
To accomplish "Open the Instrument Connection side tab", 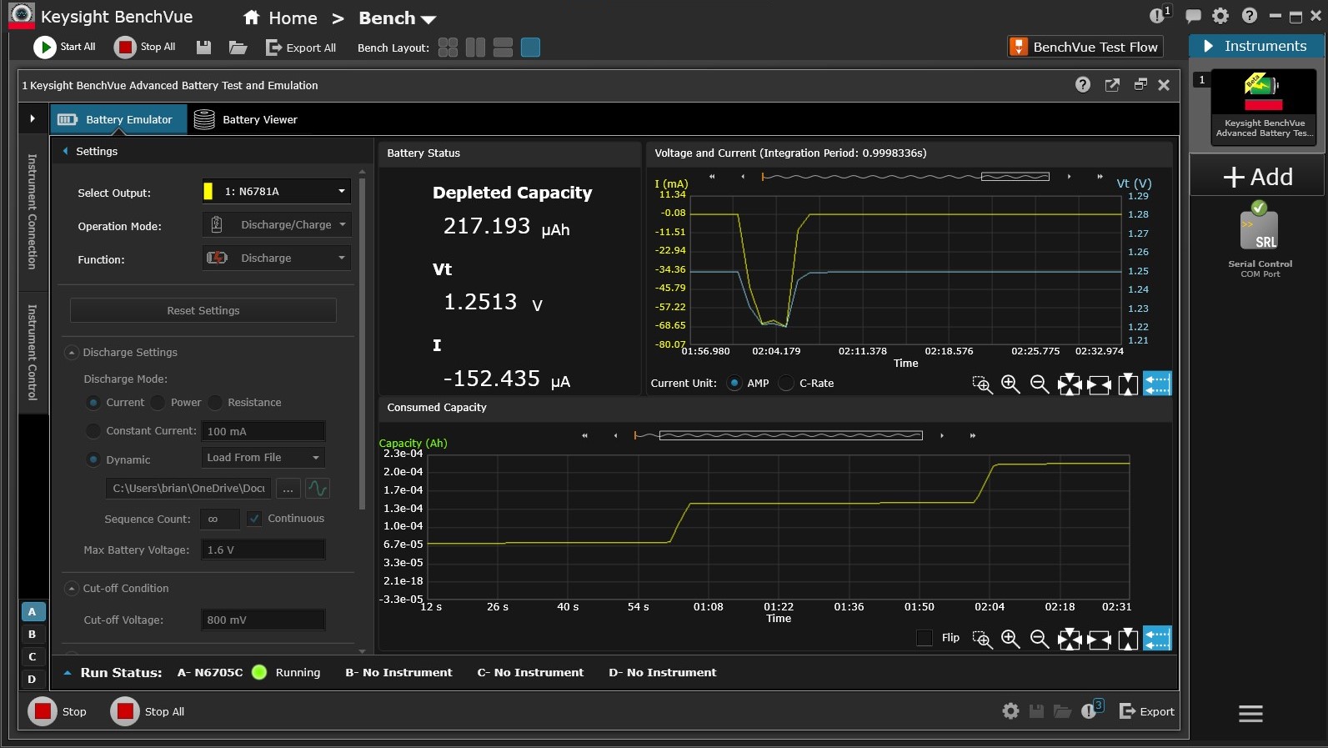I will tap(33, 212).
